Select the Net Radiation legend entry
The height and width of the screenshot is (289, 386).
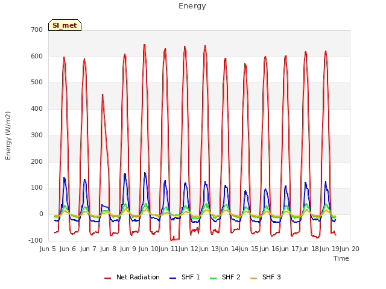coord(132,277)
